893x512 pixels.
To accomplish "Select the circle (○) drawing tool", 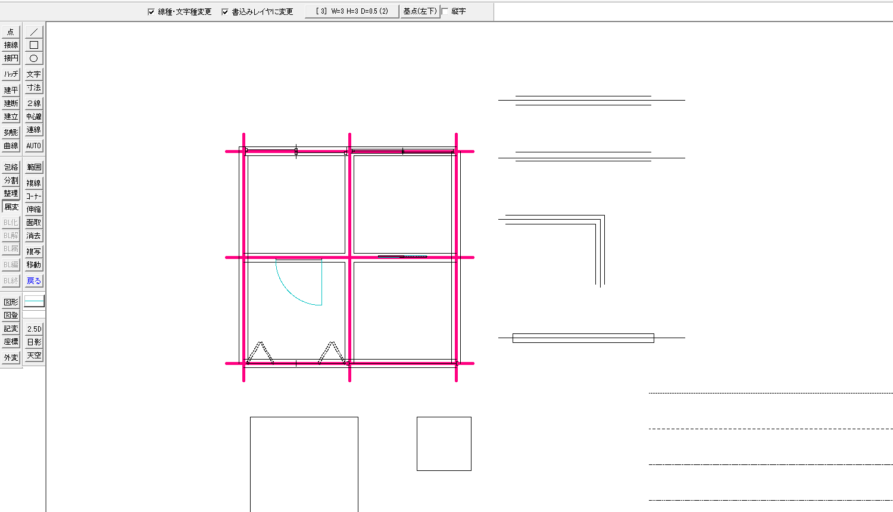I will tap(34, 58).
